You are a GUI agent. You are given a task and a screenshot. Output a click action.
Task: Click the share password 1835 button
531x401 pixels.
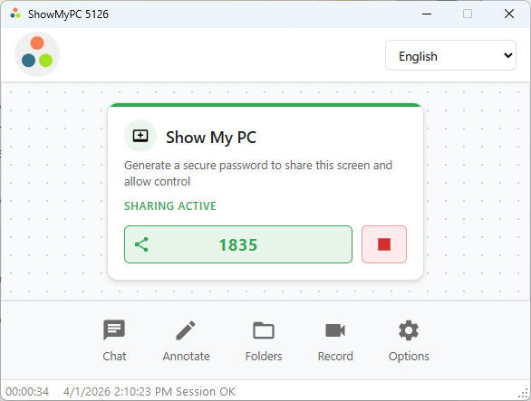[238, 244]
